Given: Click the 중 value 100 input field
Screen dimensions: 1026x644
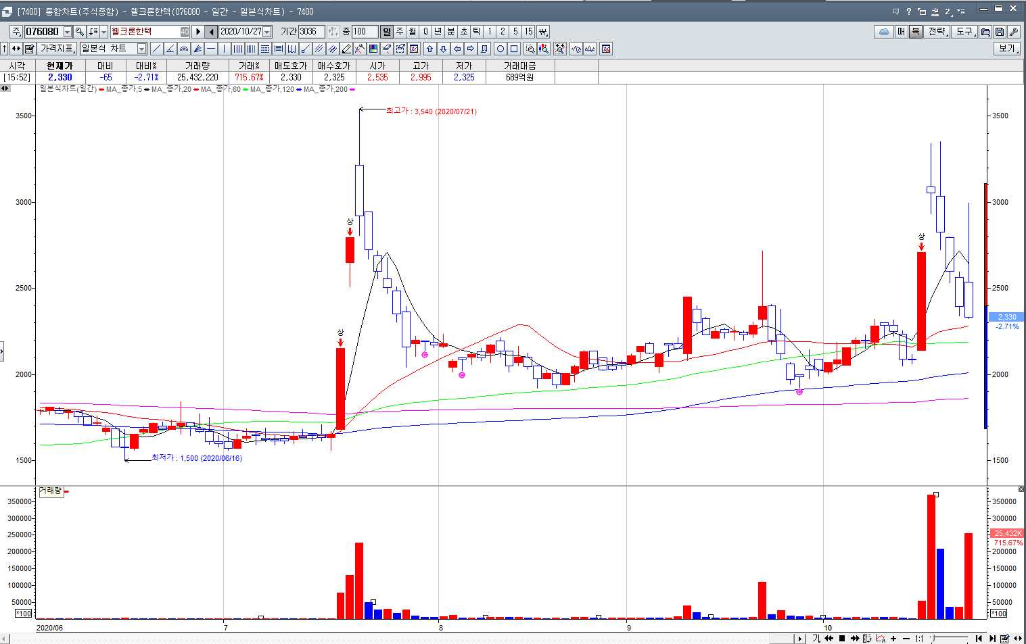Looking at the screenshot, I should (x=365, y=32).
